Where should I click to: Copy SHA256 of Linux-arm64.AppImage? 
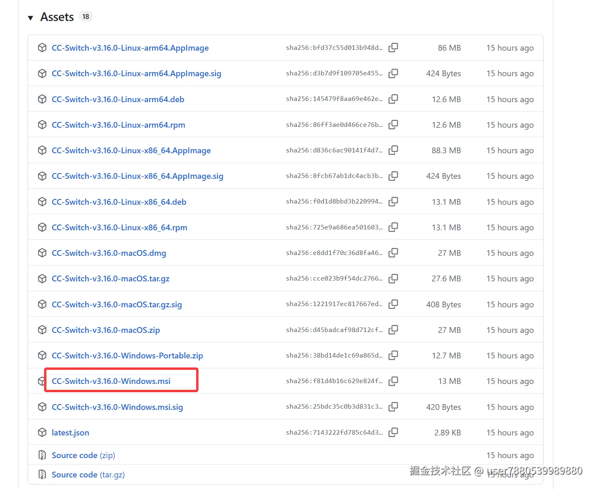[x=394, y=48]
